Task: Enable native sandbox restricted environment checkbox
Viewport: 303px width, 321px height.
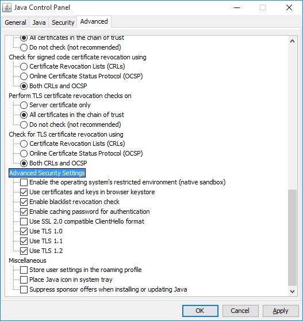Action: click(x=24, y=182)
